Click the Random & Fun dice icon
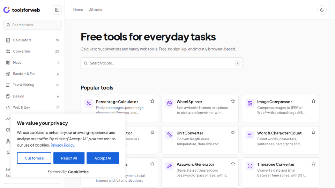Image resolution: width=335 pixels, height=188 pixels. point(8,74)
